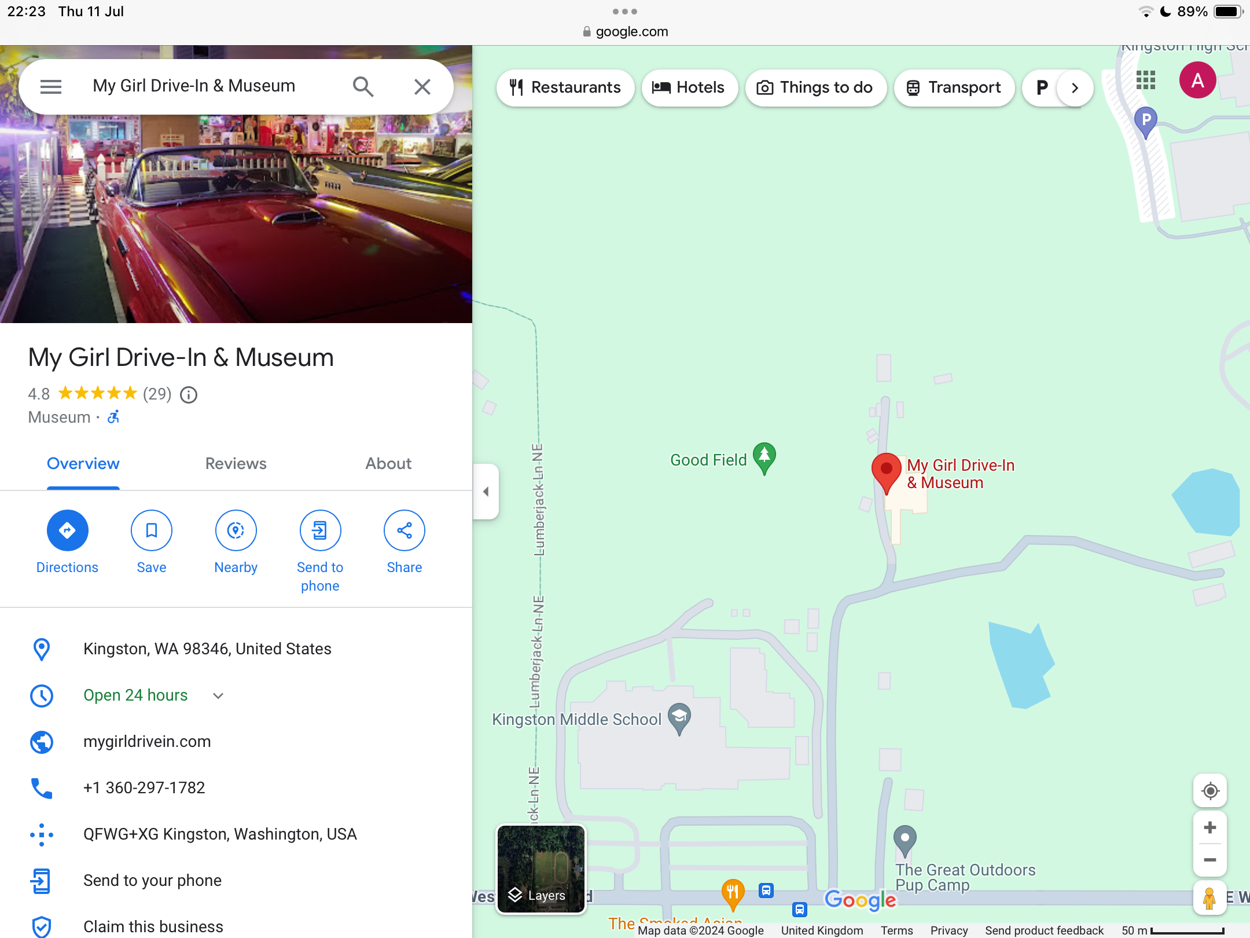The height and width of the screenshot is (938, 1250).
Task: Open the hamburger menu in search bar
Action: 51,87
